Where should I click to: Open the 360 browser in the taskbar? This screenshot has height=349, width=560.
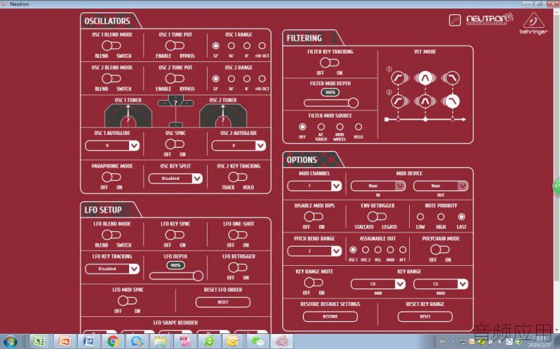click(209, 342)
